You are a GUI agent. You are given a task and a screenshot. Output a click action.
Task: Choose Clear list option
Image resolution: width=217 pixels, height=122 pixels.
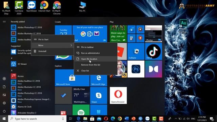pyautogui.click(x=96, y=70)
